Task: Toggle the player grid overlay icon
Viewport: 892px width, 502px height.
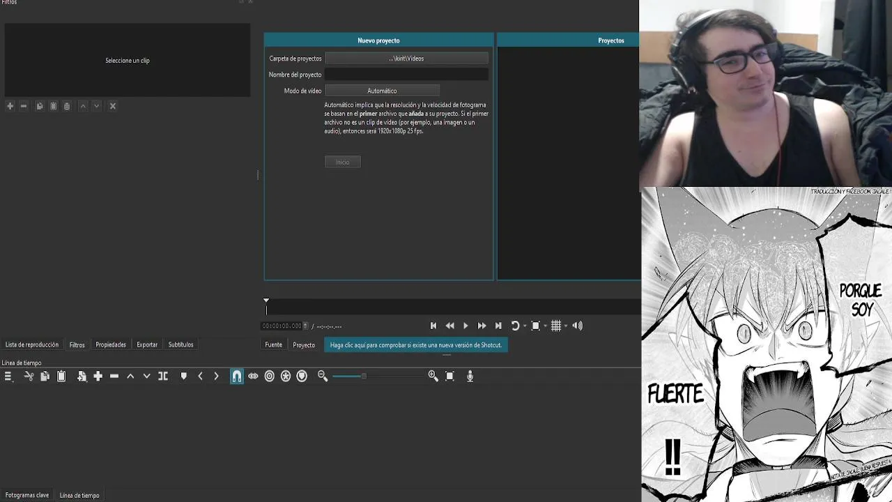Action: (556, 326)
